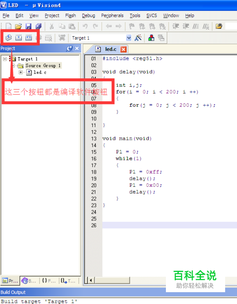Screen dimensions: 237x304
Task: Click the find text box in toolbar
Action: [x=231, y=26]
